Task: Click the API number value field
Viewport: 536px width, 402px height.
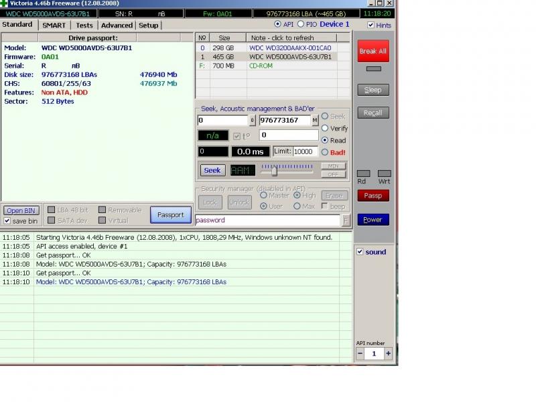Action: tap(374, 354)
